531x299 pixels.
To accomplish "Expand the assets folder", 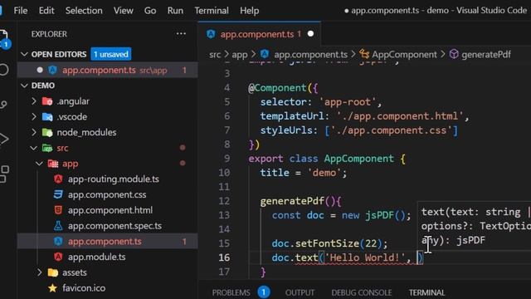I will [x=39, y=272].
